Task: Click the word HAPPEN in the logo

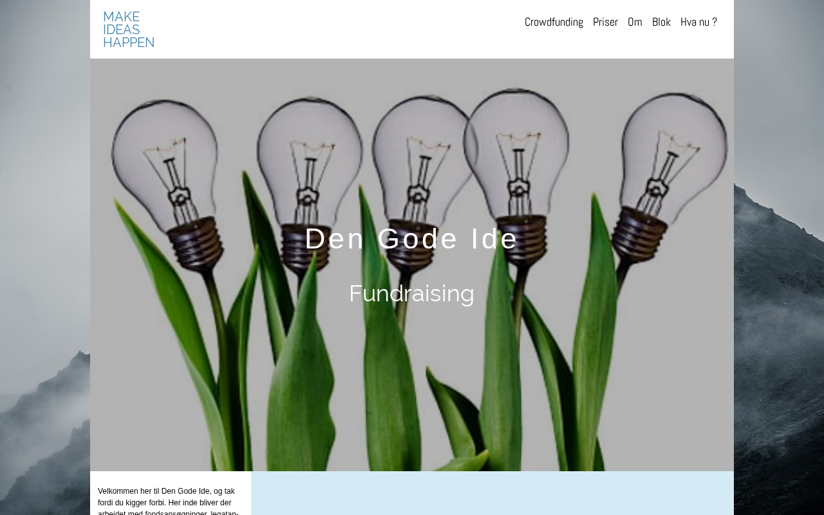Action: [x=129, y=42]
